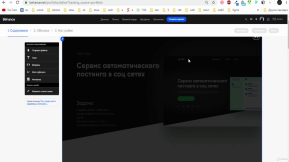Expand the hidden bookmarks chevron »
Viewport: 289px width, 162px height.
(258, 10)
